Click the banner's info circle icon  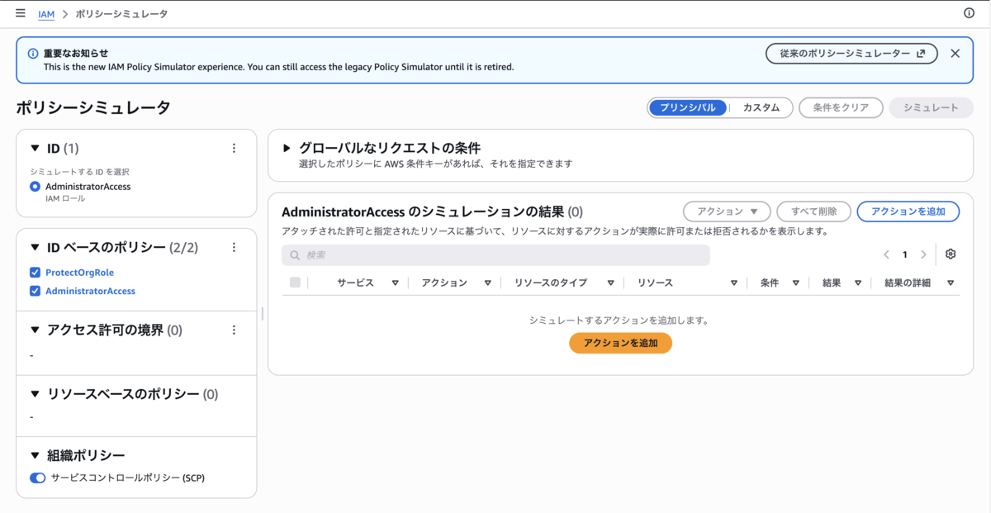pos(33,53)
